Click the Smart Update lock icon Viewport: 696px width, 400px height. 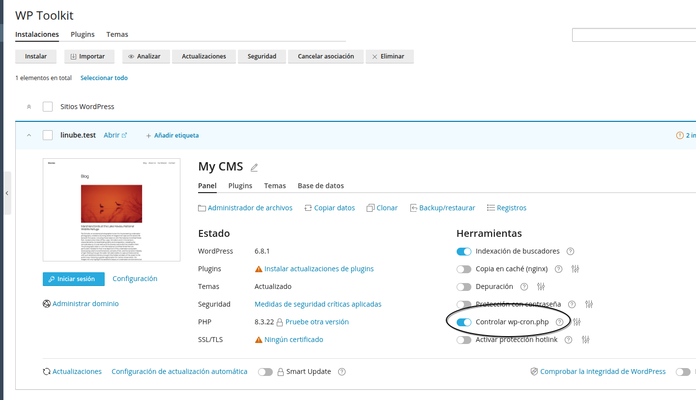[x=281, y=371]
